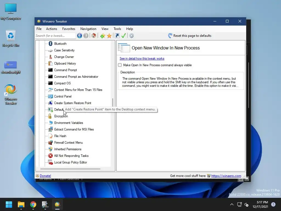Open the My Computer desktop icon
Image resolution: width=281 pixels, height=211 pixels.
click(x=11, y=12)
